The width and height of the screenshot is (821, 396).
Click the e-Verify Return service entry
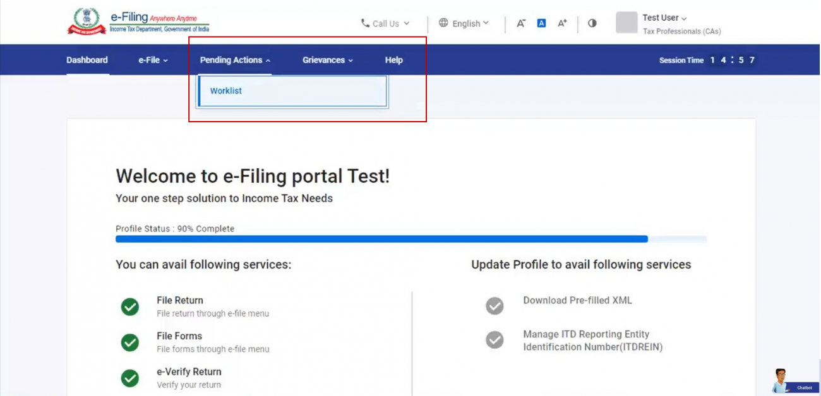pos(189,371)
